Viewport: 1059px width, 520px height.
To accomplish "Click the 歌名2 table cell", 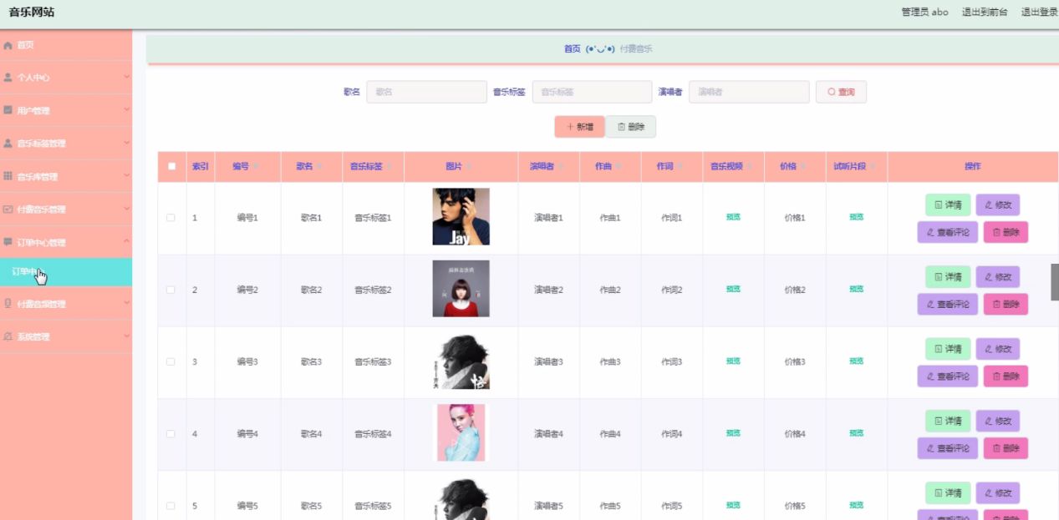I will coord(311,290).
